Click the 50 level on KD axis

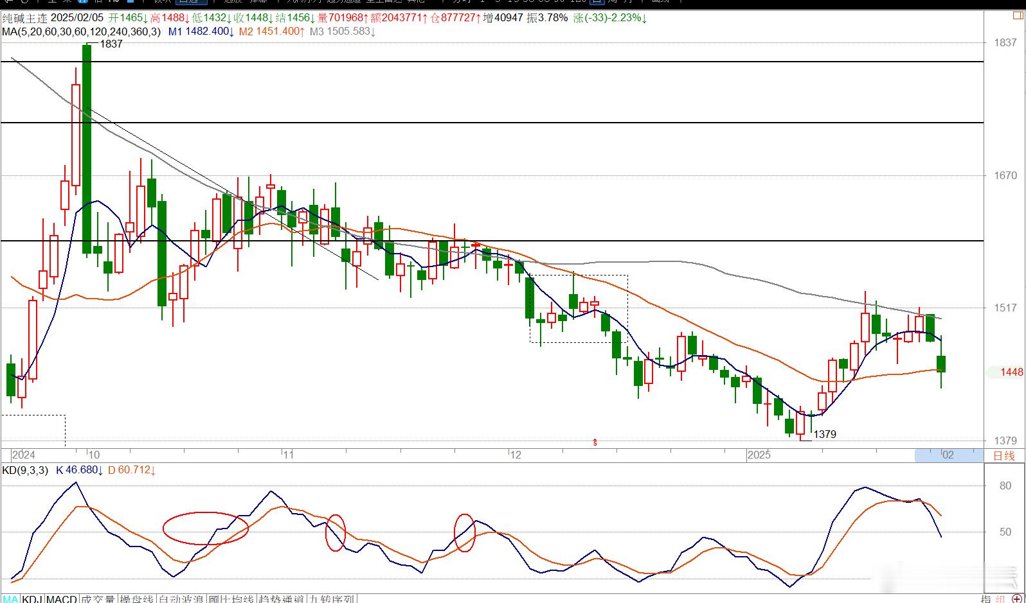[1006, 532]
